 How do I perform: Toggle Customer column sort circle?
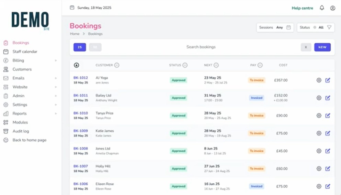pyautogui.click(x=117, y=65)
